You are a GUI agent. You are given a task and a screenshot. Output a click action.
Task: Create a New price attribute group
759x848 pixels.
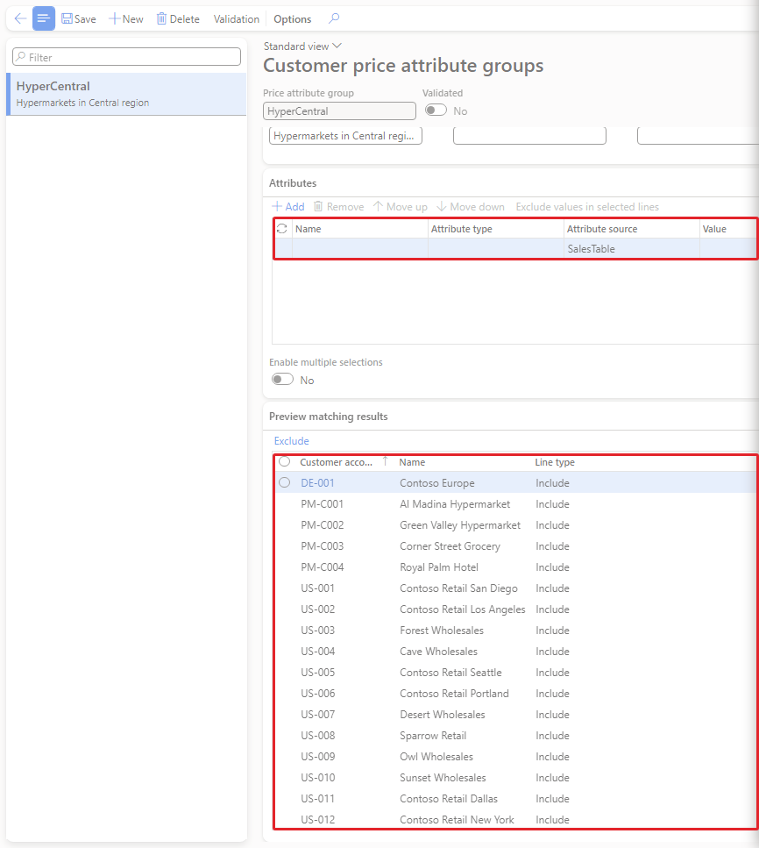click(x=126, y=19)
